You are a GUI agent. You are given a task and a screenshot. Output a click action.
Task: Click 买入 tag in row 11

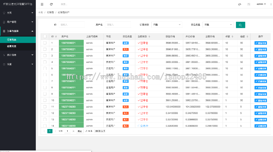click(x=126, y=107)
